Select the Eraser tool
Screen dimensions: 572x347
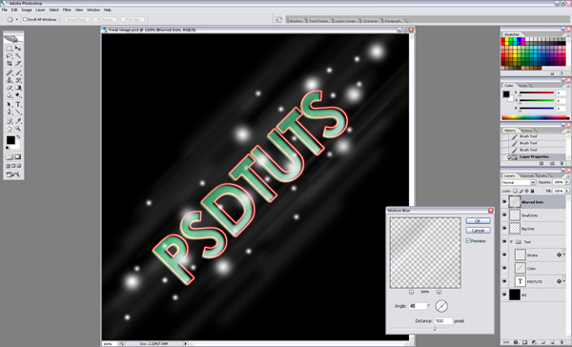(x=10, y=88)
